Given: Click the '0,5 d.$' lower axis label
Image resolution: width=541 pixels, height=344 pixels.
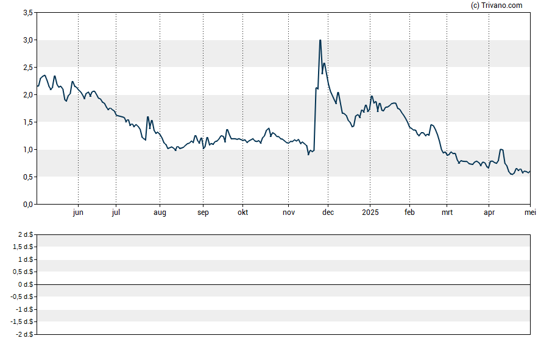Looking at the screenshot, I should pyautogui.click(x=23, y=272).
